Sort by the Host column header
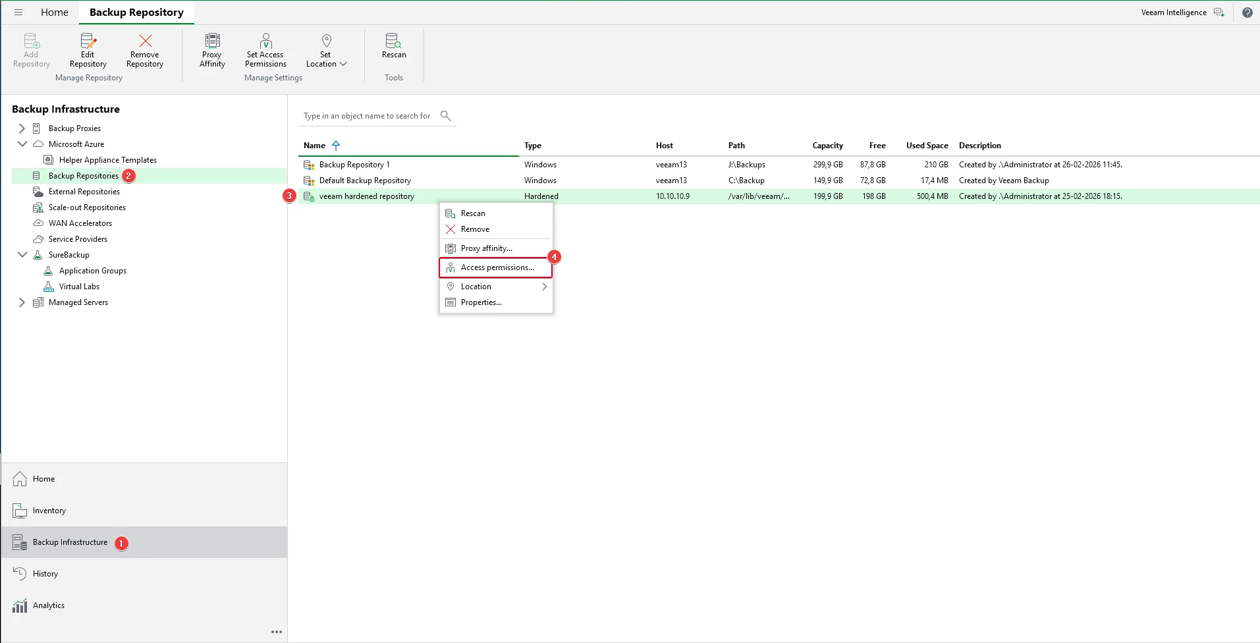Viewport: 1260px width, 643px height. click(x=665, y=146)
